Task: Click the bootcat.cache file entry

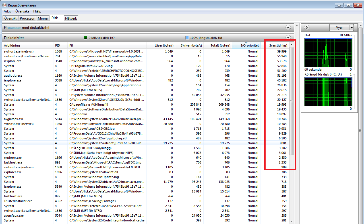Action: 107,220
